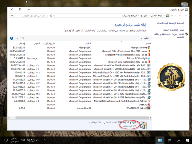Open تشغيل ميزات Windows link
The height and width of the screenshot is (144, 192).
pos(169,35)
